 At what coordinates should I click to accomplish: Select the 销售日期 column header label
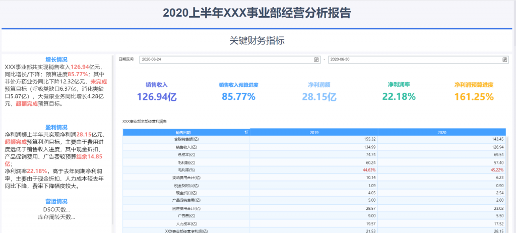coord(183,133)
